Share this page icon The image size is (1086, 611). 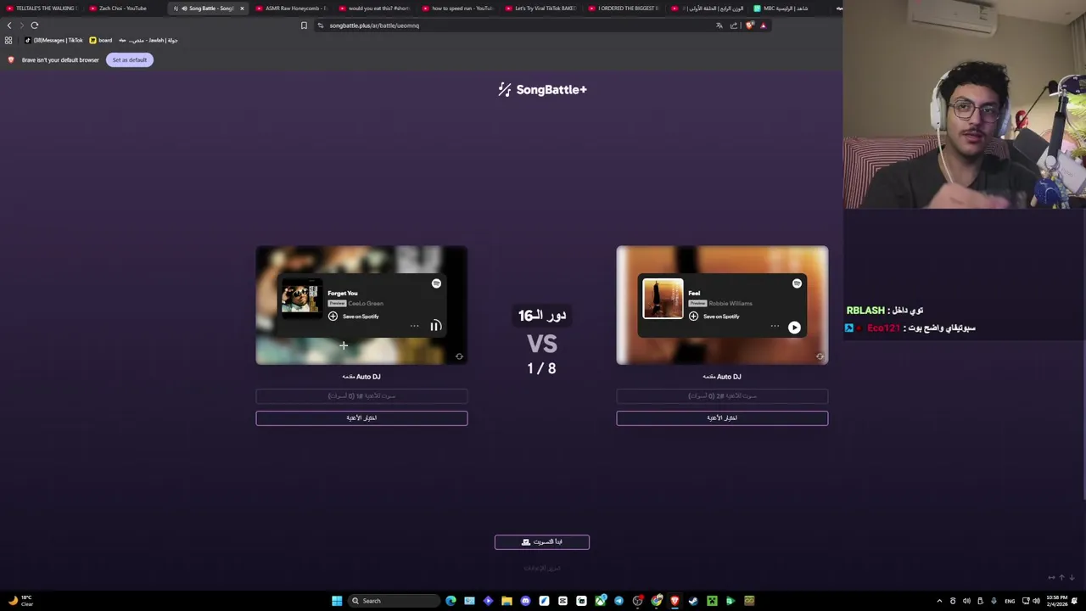(734, 25)
